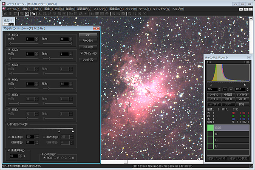Select the R channel radio button
255x170 pixels.
click(55, 158)
